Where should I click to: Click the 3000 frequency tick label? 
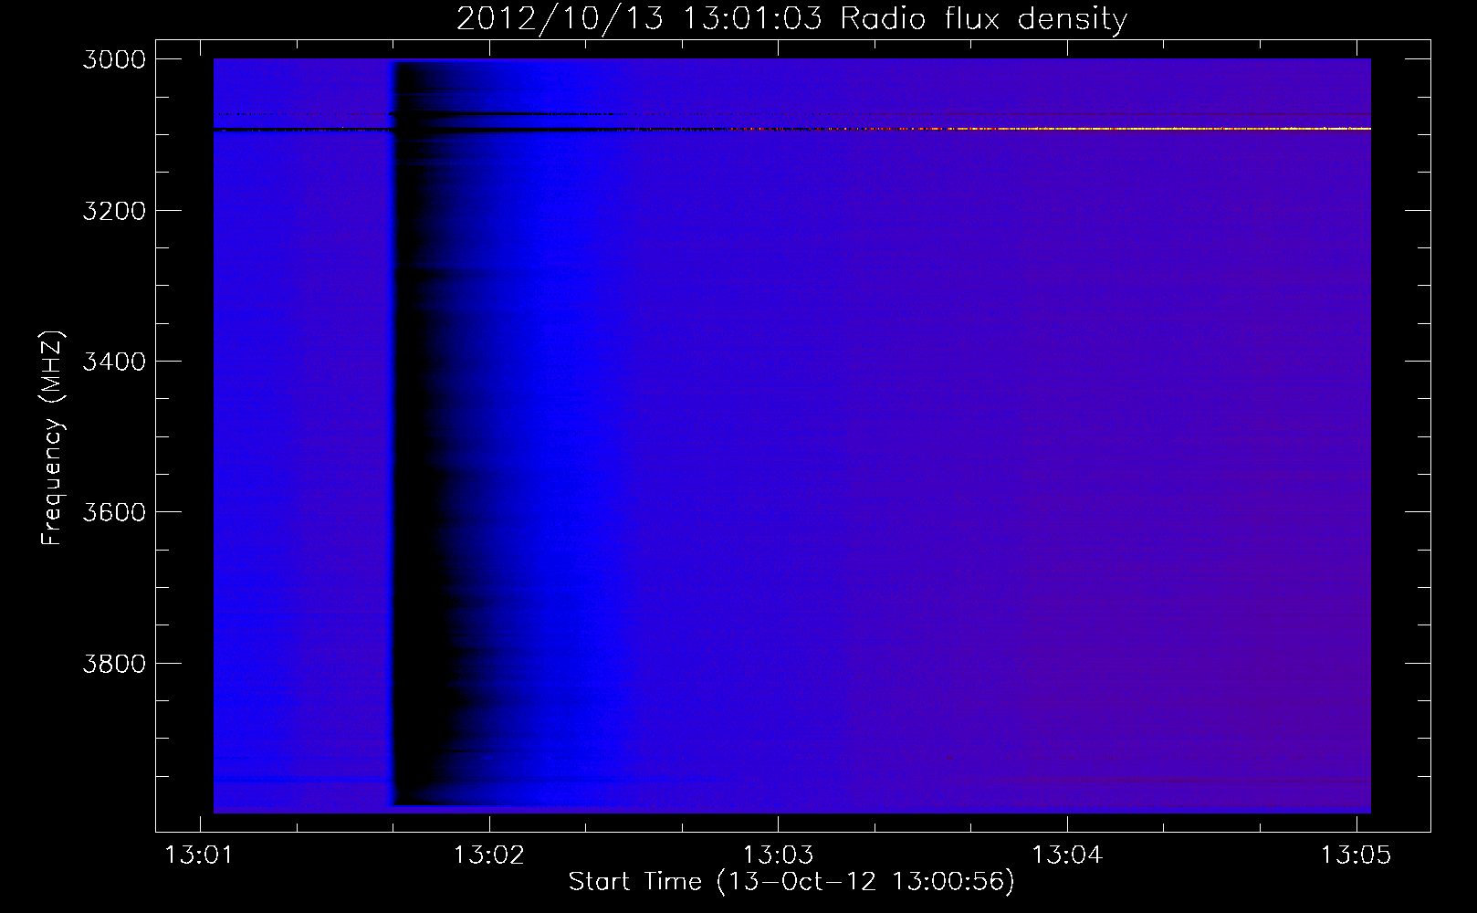[114, 59]
